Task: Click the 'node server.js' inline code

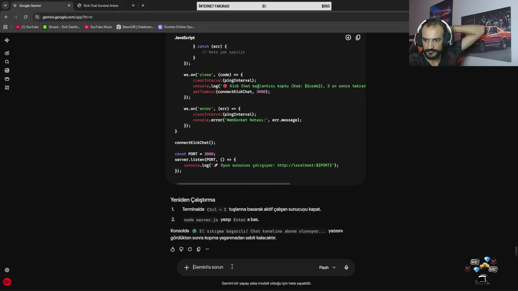Action: (201, 220)
